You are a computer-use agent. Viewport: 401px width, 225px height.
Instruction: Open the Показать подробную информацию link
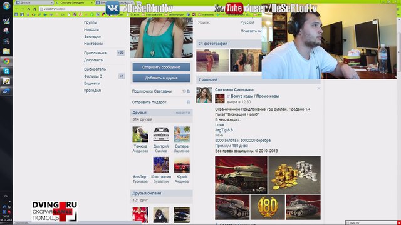(x=251, y=31)
